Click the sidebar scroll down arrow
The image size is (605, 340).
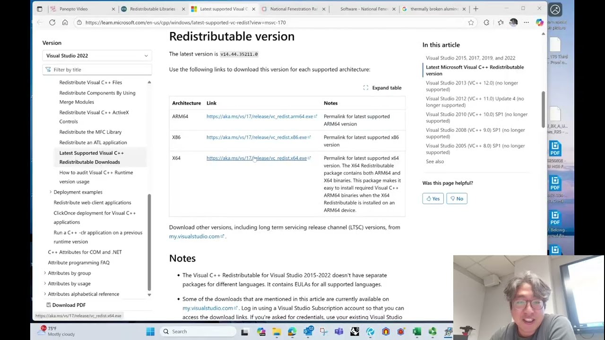coord(149,295)
